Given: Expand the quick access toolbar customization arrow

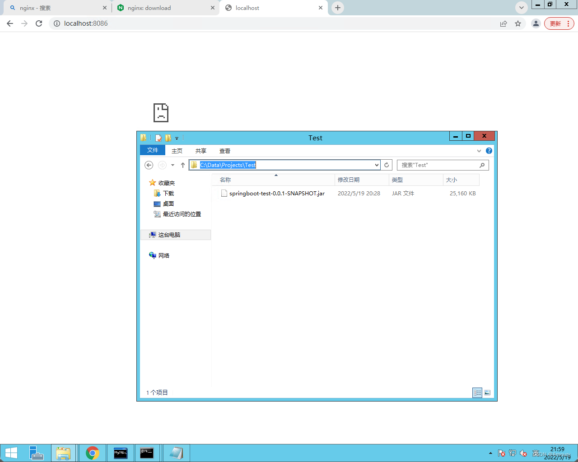Looking at the screenshot, I should (x=177, y=138).
